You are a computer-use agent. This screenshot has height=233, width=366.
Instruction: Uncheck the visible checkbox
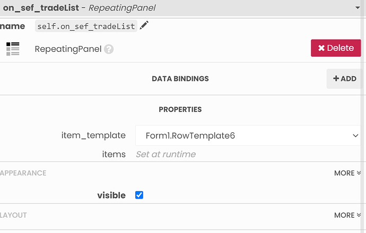pos(139,195)
